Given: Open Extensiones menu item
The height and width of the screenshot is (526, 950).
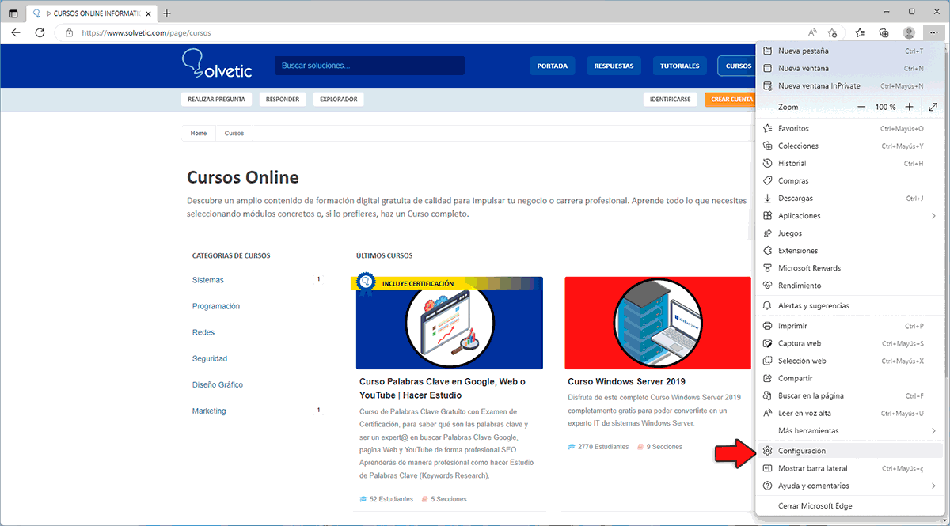Looking at the screenshot, I should pyautogui.click(x=849, y=250).
